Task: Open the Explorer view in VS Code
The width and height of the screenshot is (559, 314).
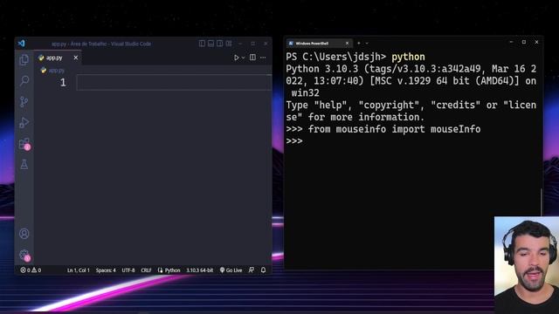Action: [24, 60]
